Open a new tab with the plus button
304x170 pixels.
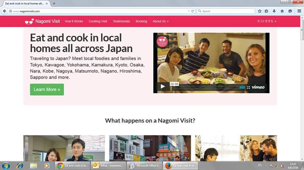point(54,3)
